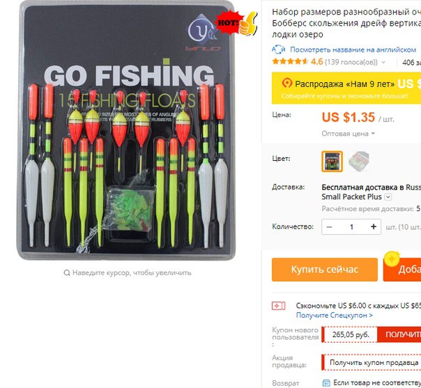Click the return policy icon next to Возврат
Screen dimensions: 421x388
pyautogui.click(x=326, y=382)
